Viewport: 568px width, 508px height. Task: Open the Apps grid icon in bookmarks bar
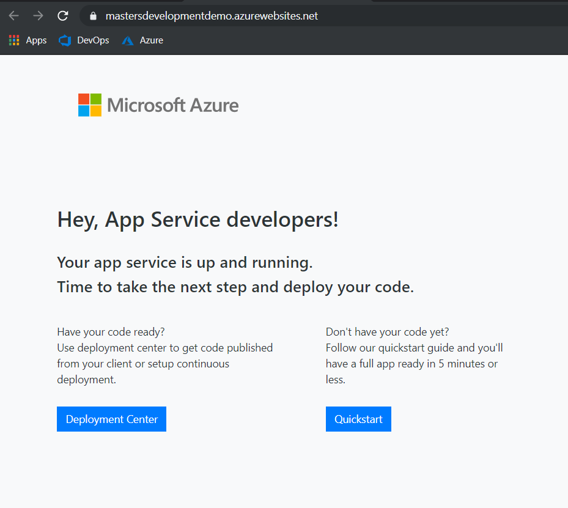click(14, 40)
